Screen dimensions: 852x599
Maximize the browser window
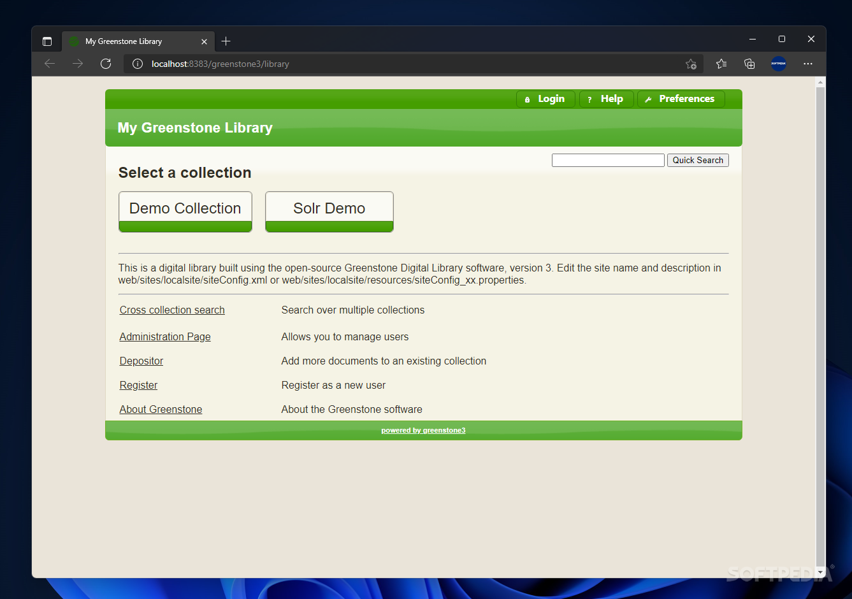point(782,40)
